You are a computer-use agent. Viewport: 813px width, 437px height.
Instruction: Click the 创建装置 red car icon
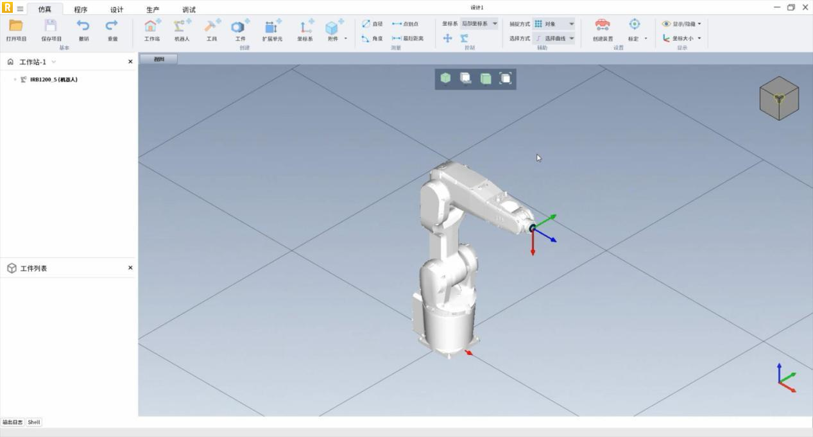603,25
